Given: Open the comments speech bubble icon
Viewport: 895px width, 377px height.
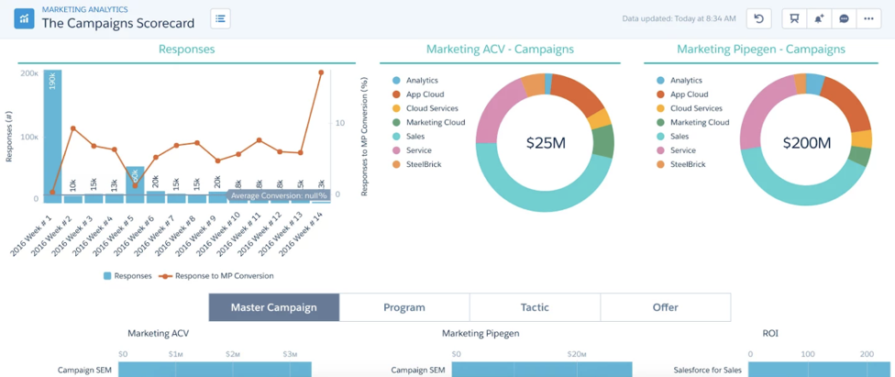Looking at the screenshot, I should [x=844, y=18].
